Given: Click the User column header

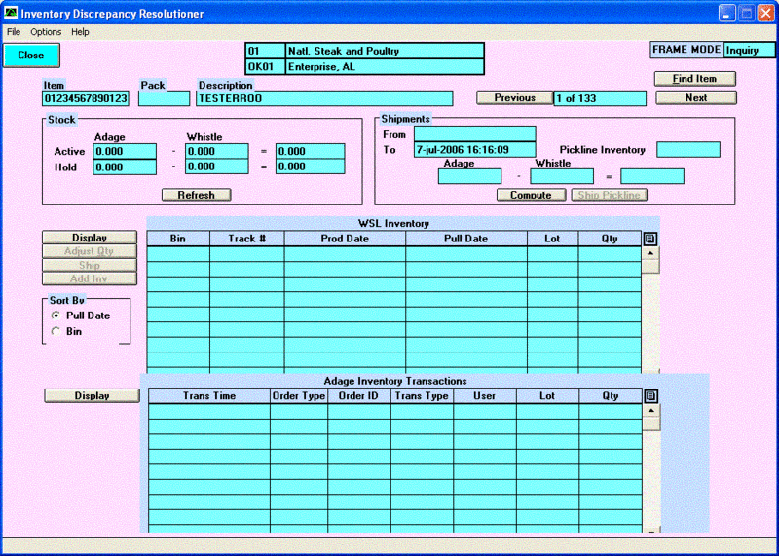Looking at the screenshot, I should click(484, 396).
